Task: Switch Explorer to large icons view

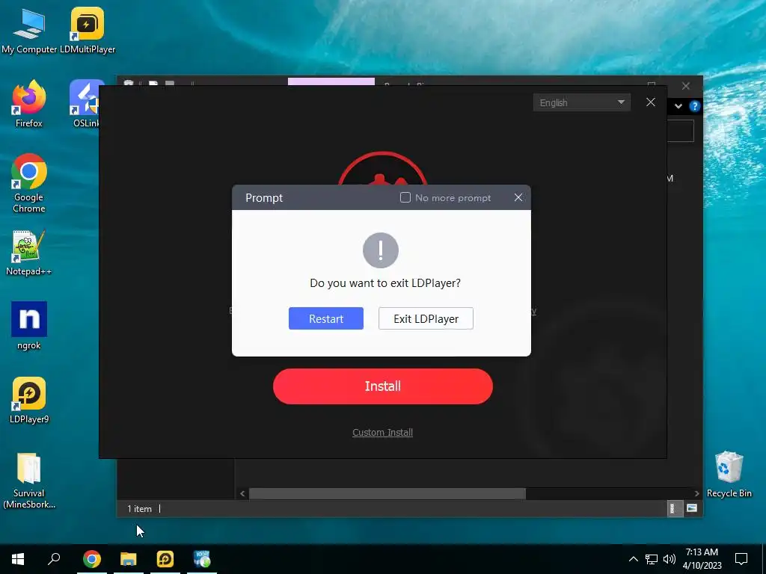Action: pos(692,508)
